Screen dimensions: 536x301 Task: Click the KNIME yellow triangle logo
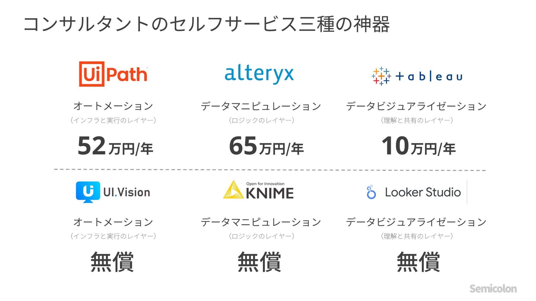233,190
